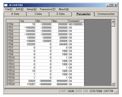
Task: Click the DTD18 Max cell 99999999
Action: point(60,84)
